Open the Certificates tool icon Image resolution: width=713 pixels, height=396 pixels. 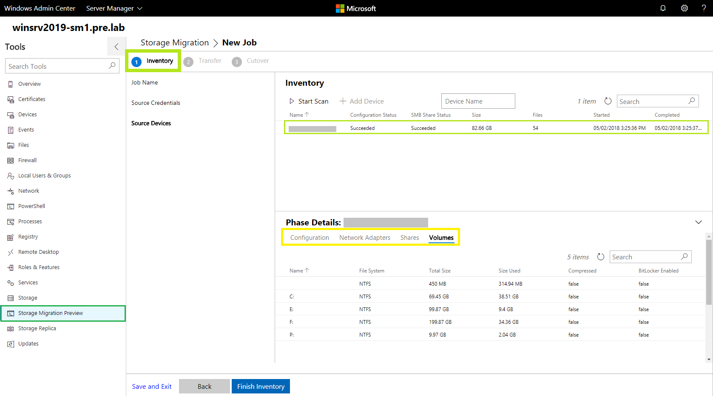[x=11, y=99]
